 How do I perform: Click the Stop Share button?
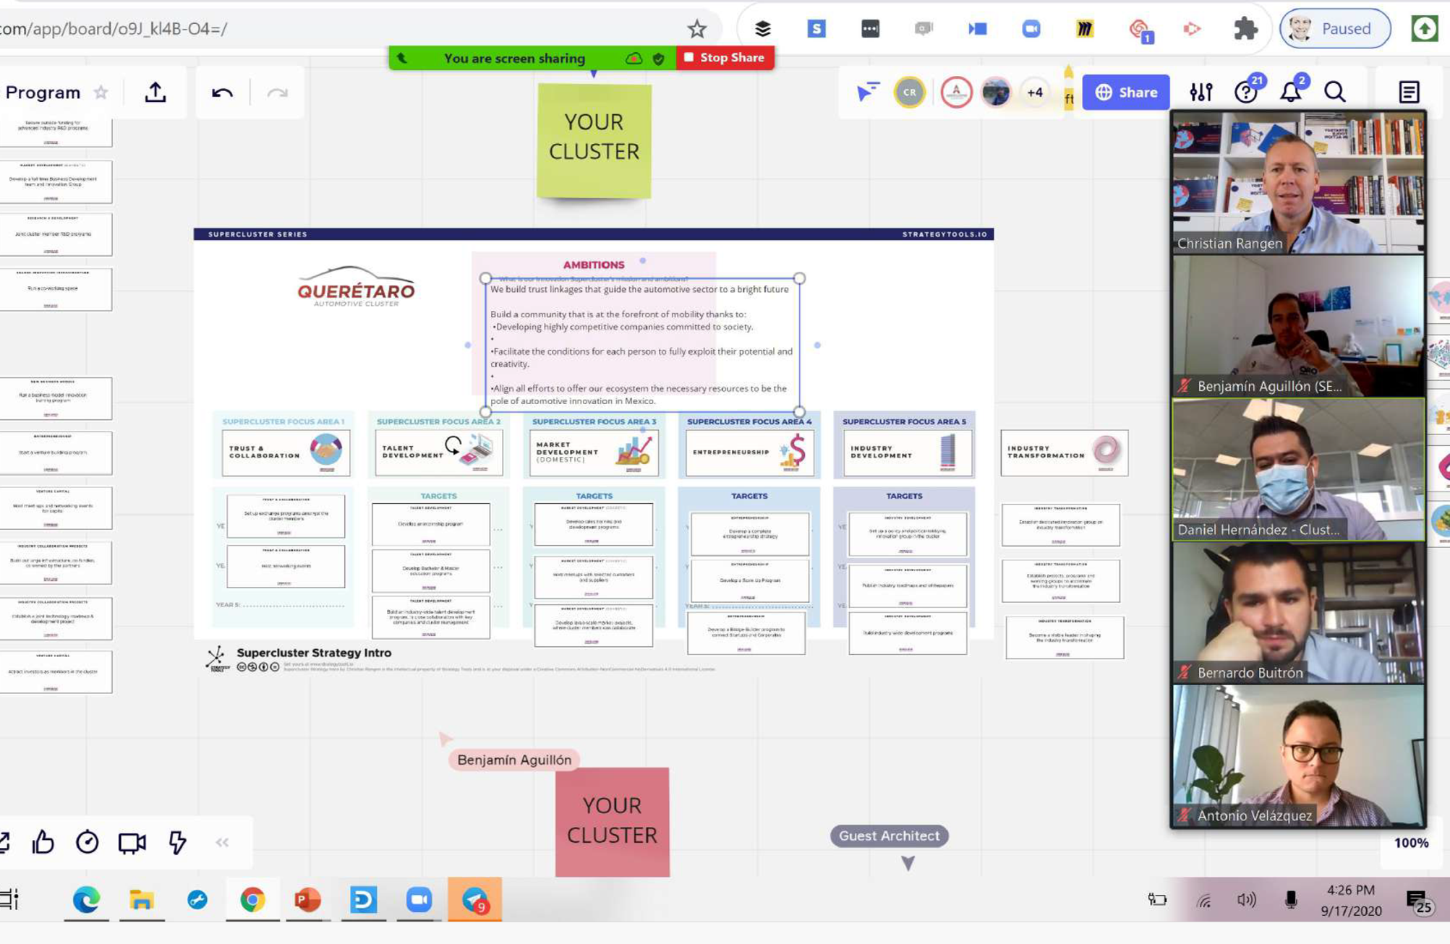point(725,58)
